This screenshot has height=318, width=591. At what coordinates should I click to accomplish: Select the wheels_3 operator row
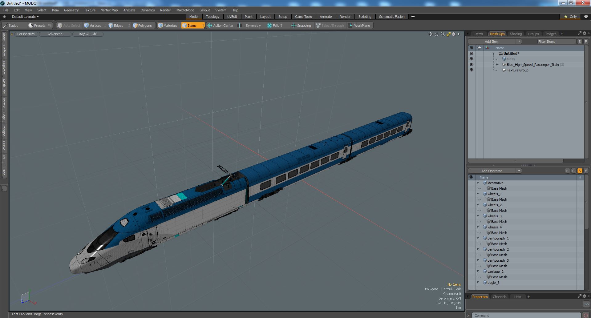(x=526, y=216)
